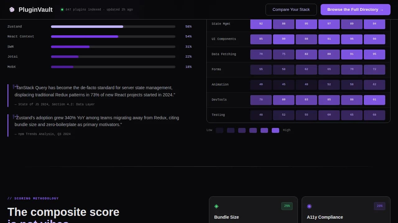Click the Data Fetching cell showing 82
The height and width of the screenshot is (223, 398).
306,55
